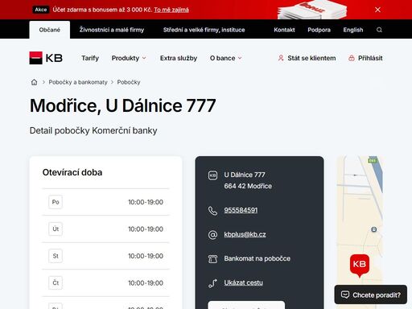This screenshot has height=309, width=412.
Task: Follow the 'To mě zajímá' promo link
Action: (x=171, y=10)
